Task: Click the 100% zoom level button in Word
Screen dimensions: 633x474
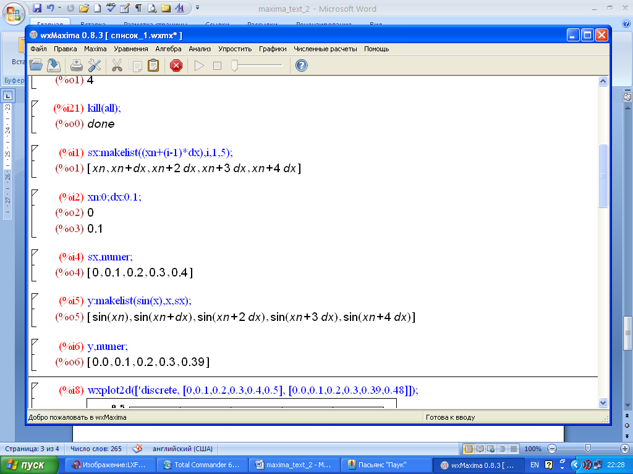Action: 532,449
